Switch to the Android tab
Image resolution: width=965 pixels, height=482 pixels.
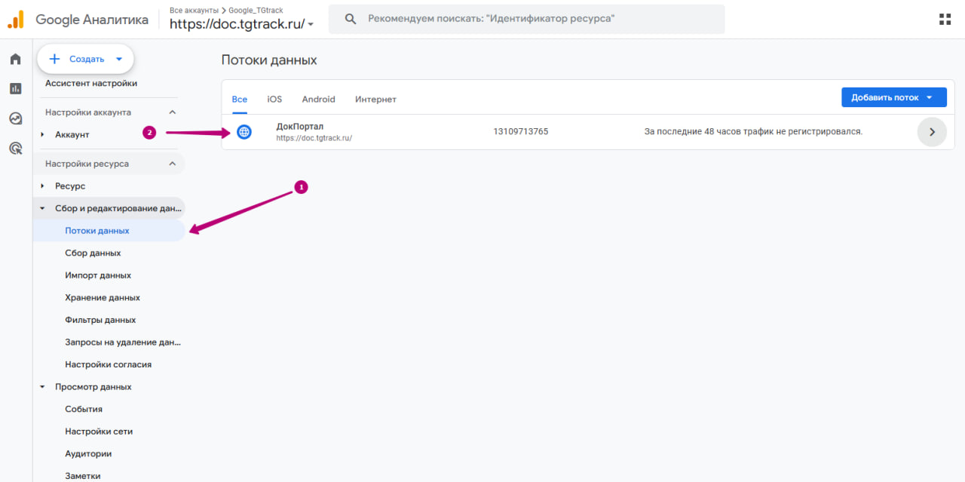tap(318, 100)
